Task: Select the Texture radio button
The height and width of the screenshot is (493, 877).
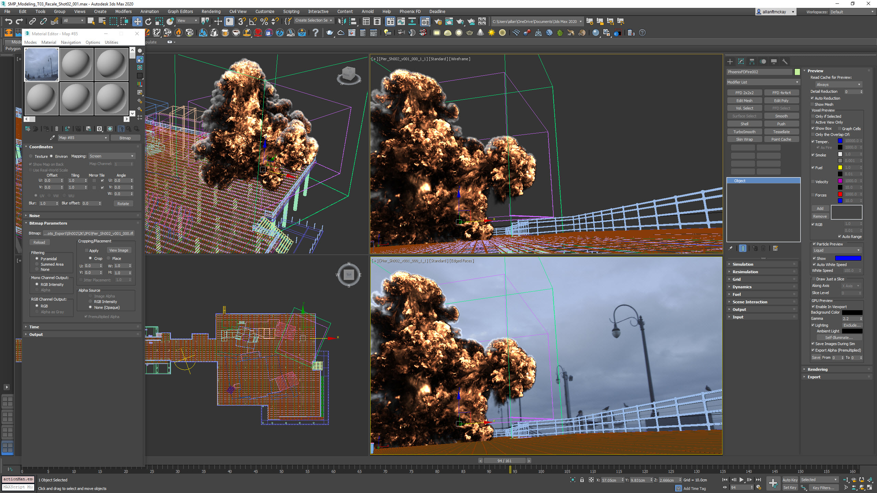Action: click(31, 156)
